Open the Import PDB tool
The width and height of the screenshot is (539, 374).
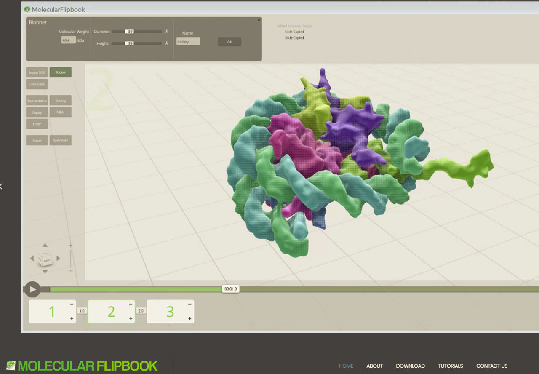coord(37,72)
